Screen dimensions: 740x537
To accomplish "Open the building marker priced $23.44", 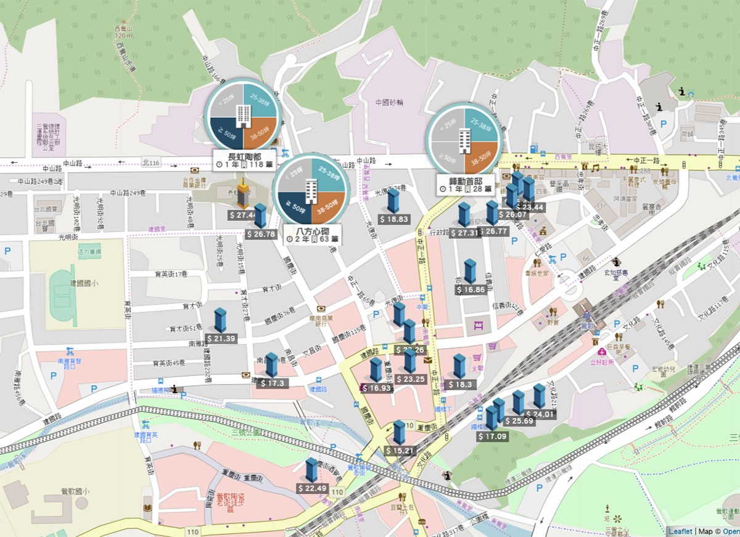I will click(x=528, y=189).
